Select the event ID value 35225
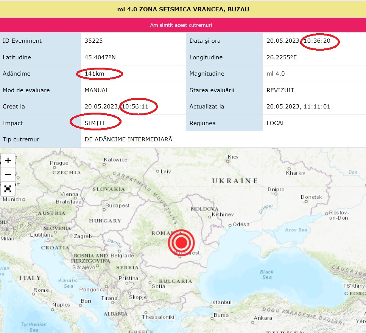 pyautogui.click(x=94, y=41)
